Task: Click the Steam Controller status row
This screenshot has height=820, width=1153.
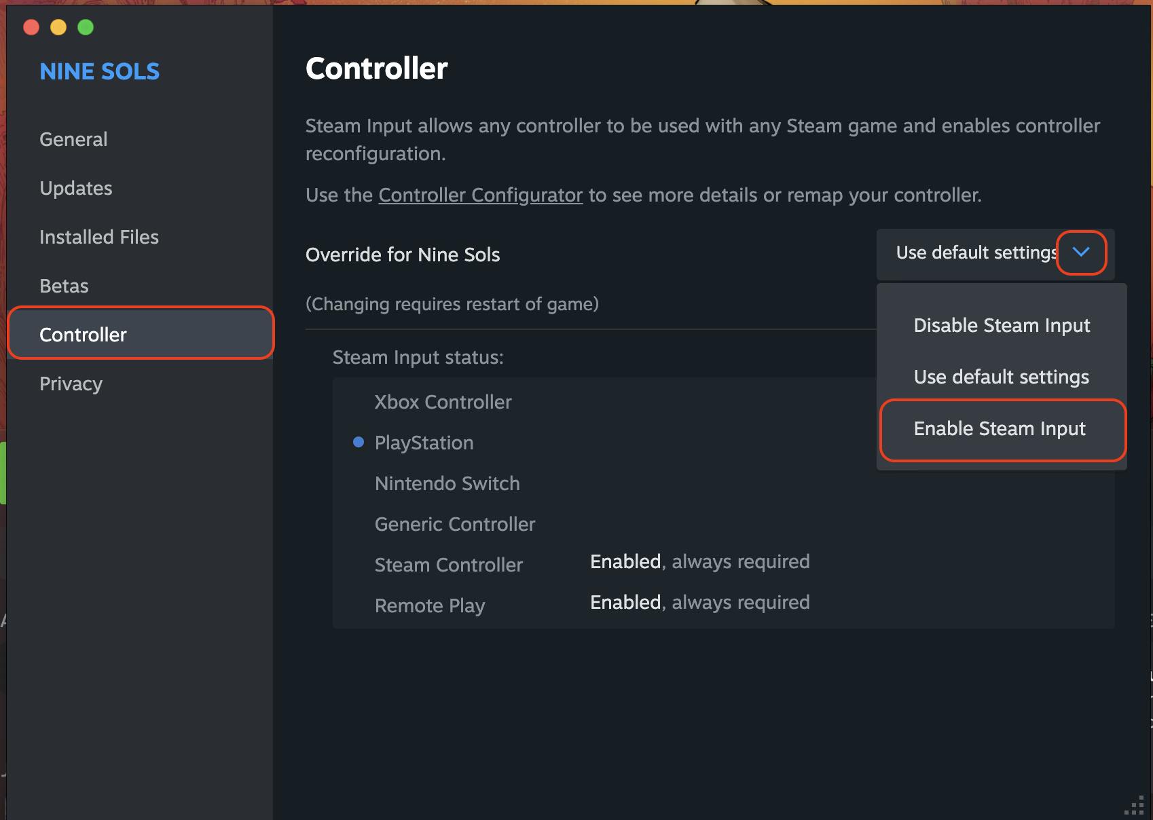Action: point(724,564)
